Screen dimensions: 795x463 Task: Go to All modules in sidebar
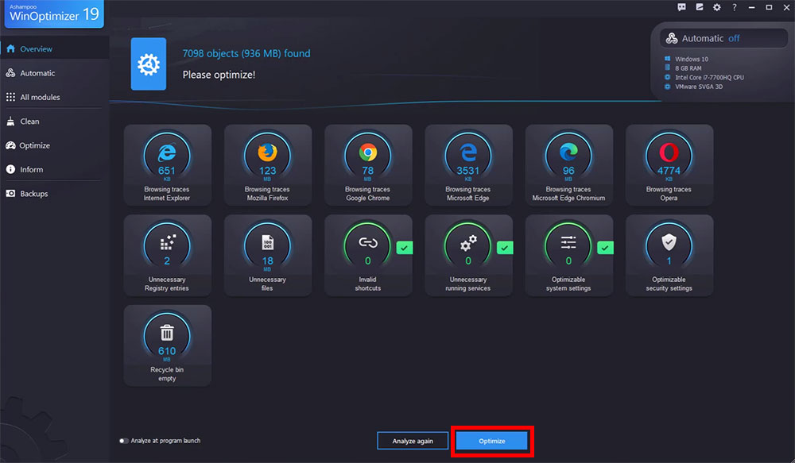tap(40, 97)
